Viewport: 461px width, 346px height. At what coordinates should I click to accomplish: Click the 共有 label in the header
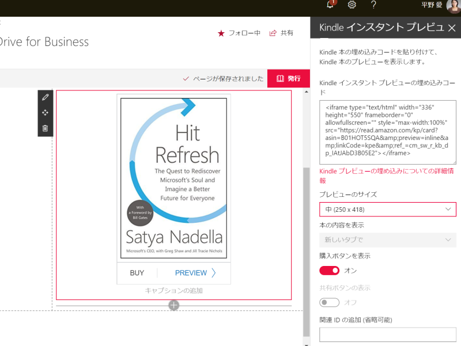[286, 33]
